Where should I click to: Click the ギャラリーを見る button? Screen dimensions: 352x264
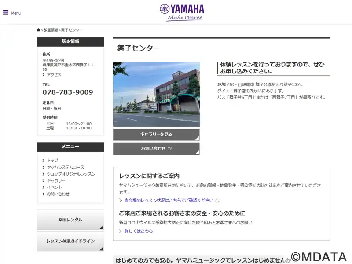(x=156, y=135)
